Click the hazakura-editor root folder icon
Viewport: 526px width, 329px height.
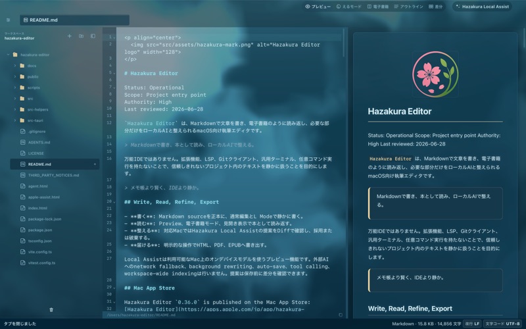[15, 55]
